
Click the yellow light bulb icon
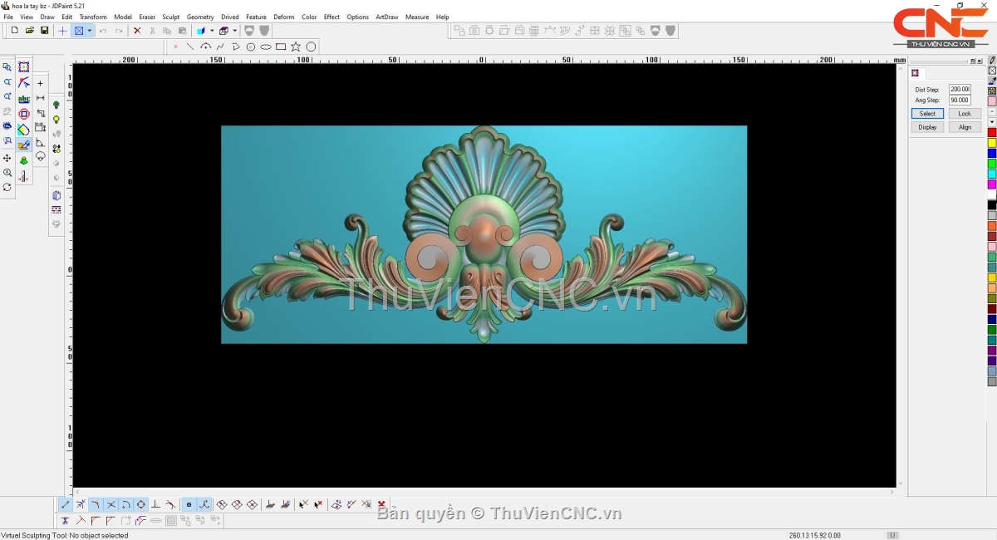click(56, 120)
